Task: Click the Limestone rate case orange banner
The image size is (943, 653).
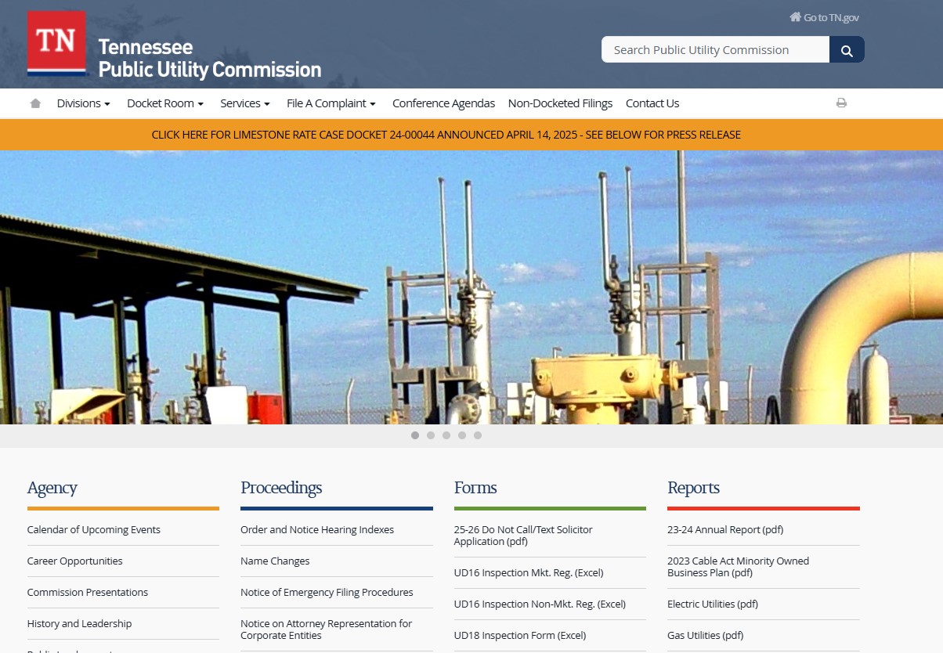Action: (446, 135)
